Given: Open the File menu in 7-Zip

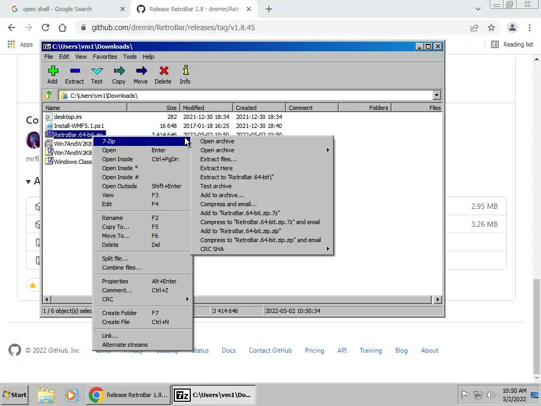Looking at the screenshot, I should (49, 57).
